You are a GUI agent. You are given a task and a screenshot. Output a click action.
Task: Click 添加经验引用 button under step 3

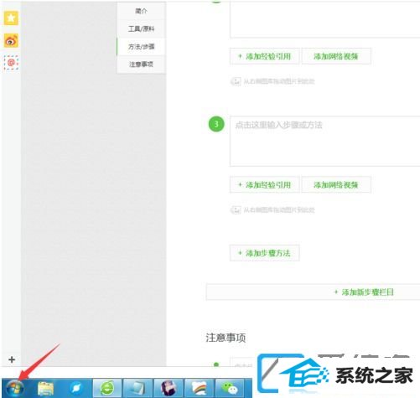pos(265,184)
